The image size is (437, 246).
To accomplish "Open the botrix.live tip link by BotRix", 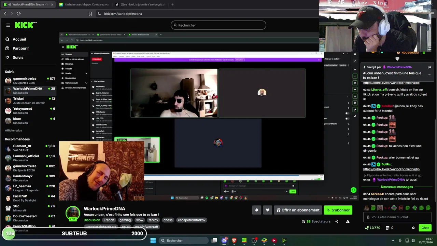I will click(x=391, y=169).
